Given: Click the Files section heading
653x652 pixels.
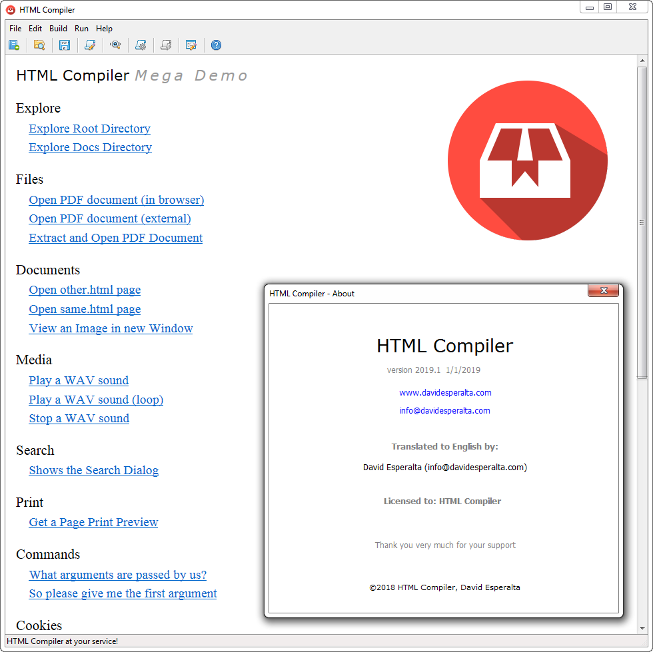Looking at the screenshot, I should 29,179.
